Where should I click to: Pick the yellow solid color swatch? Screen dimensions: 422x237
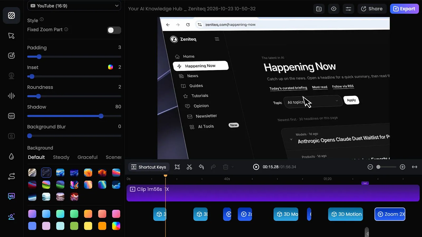(88, 226)
